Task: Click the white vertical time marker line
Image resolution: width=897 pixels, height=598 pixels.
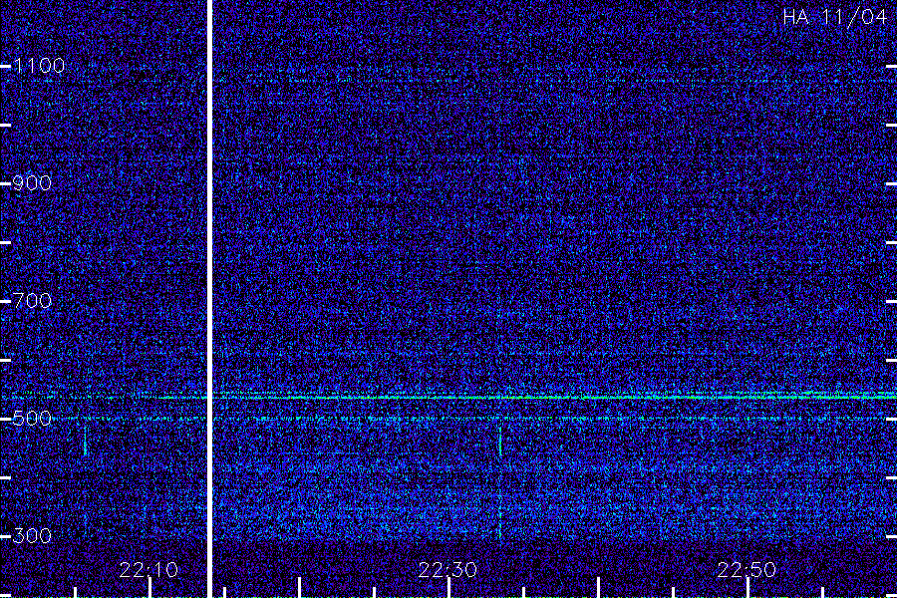Action: tap(209, 299)
